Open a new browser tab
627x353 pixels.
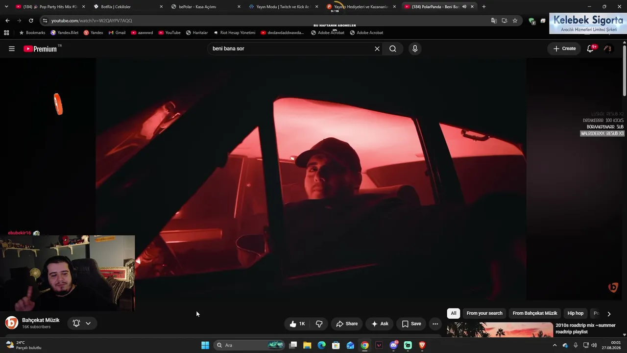pos(484,7)
